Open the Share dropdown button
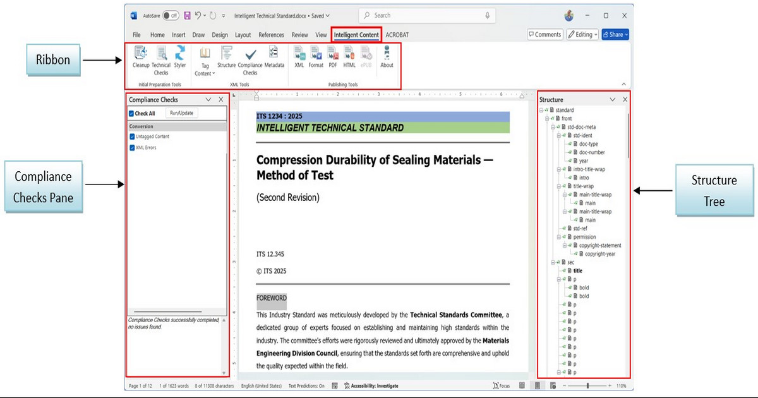Viewport: 758px width, 398px height. (x=615, y=35)
